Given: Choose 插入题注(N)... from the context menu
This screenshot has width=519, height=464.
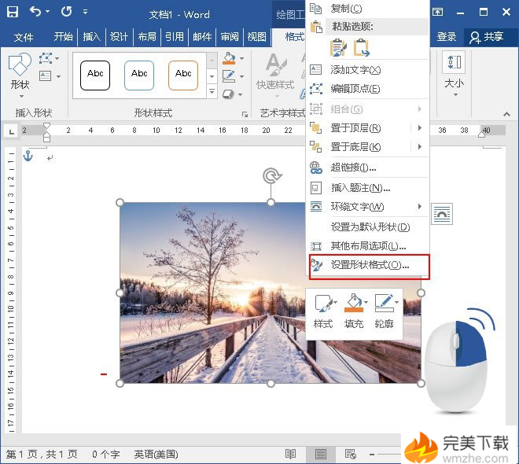Looking at the screenshot, I should coord(367,188).
